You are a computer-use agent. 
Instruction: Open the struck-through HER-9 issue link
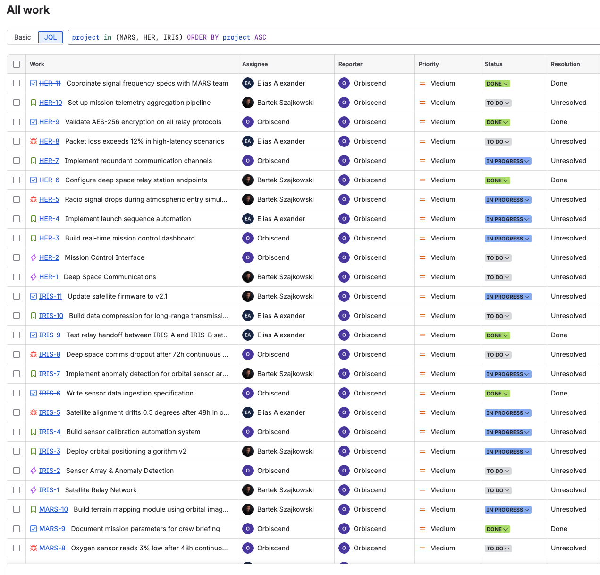[x=49, y=122]
